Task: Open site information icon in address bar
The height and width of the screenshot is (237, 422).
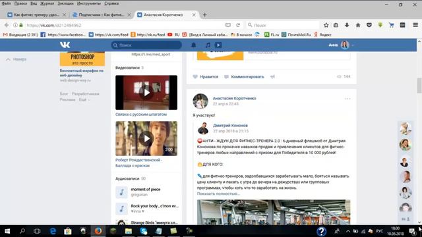Action: tap(15, 25)
